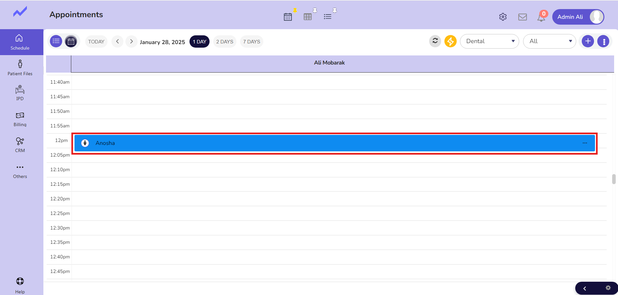Add new appointment with plus button
Viewport: 618px width, 295px height.
[588, 41]
